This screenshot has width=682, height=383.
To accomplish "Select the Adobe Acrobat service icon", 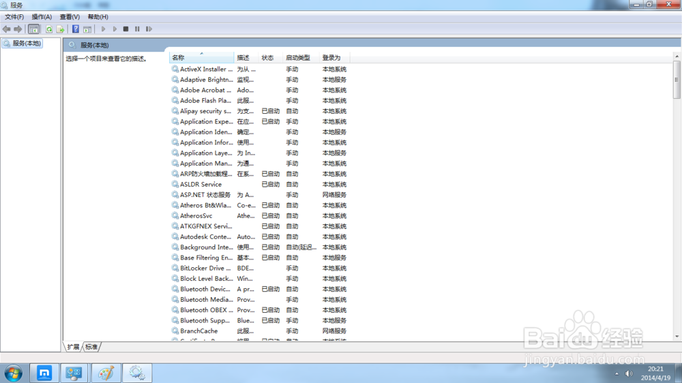I will pyautogui.click(x=175, y=90).
